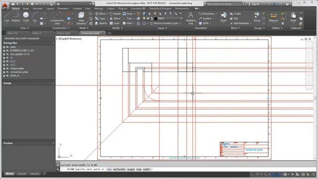The width and height of the screenshot is (318, 179).
Task: Select the Polyline tool
Action: 15,17
